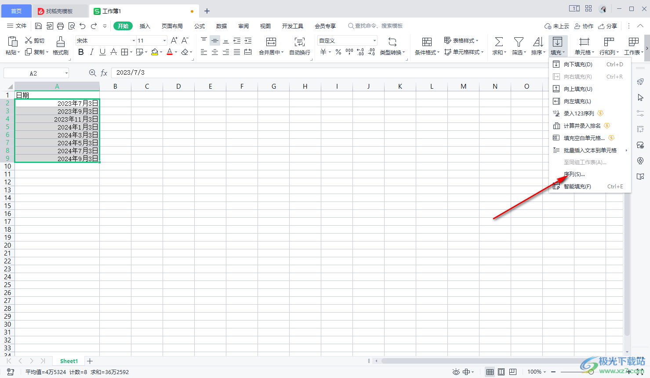The image size is (650, 378).
Task: Redo the last action
Action: coord(94,26)
